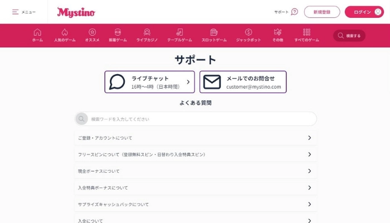Open the hamburger menu icon
390x223 pixels.
(15, 12)
